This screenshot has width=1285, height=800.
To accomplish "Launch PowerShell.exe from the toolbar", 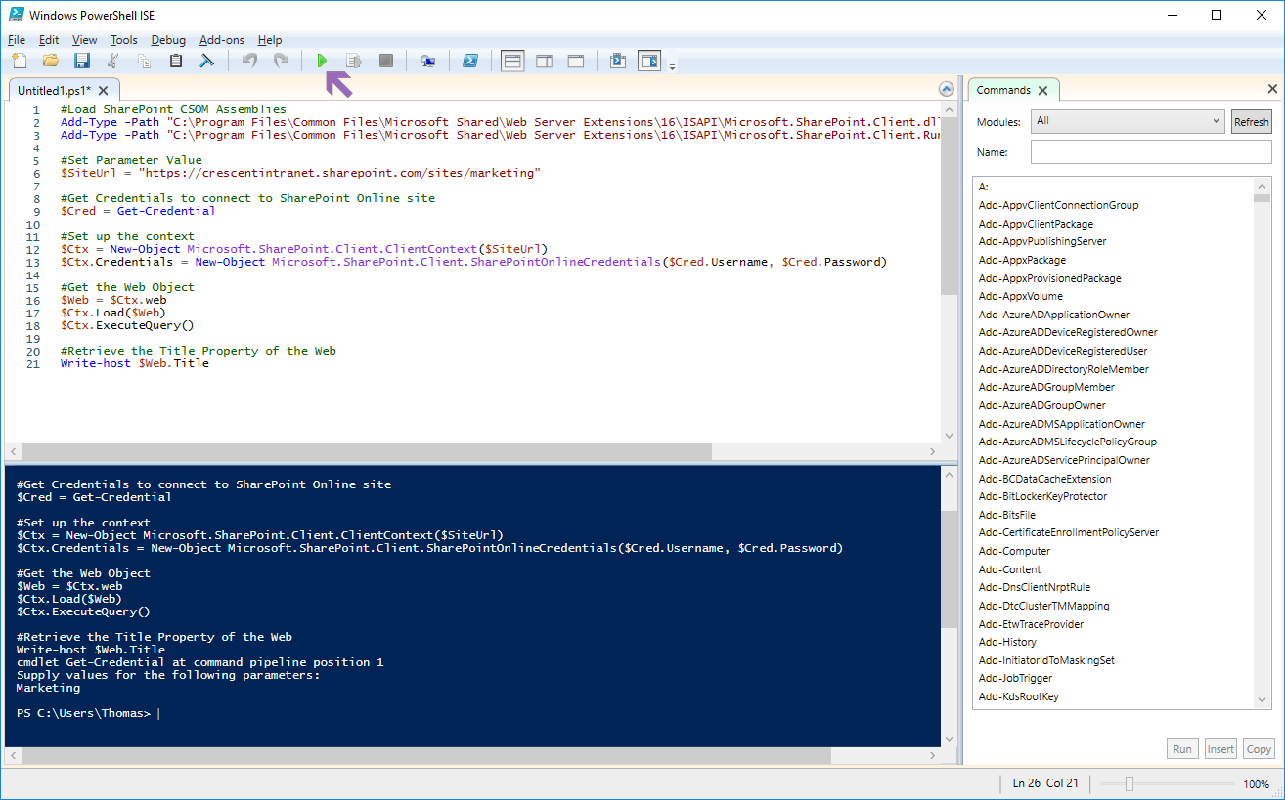I will click(x=470, y=60).
